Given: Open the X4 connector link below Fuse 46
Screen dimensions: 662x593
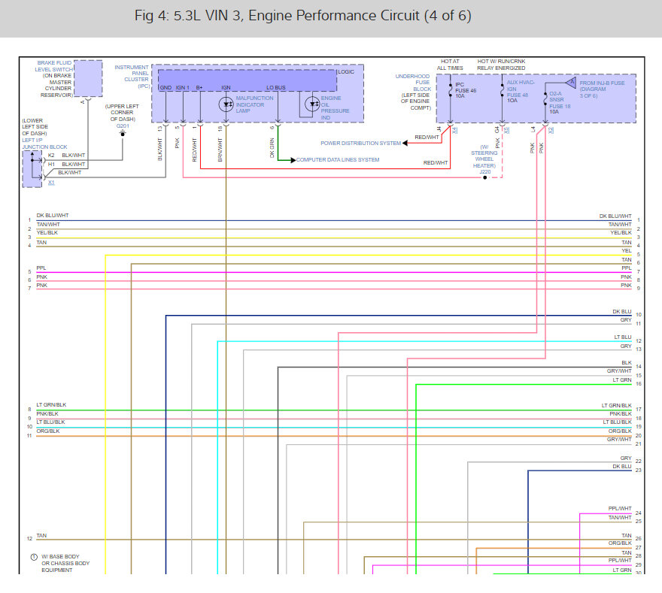Looking at the screenshot, I should click(x=453, y=129).
